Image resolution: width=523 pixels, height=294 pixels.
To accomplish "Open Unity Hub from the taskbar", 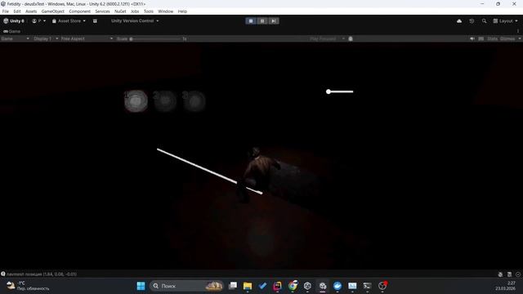I will coord(307,286).
